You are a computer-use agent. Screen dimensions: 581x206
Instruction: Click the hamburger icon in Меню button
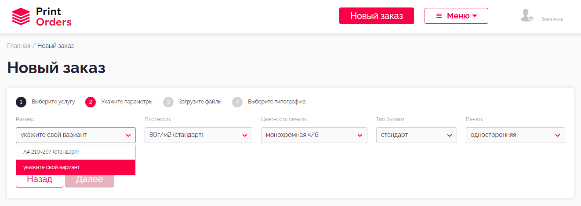tap(439, 16)
